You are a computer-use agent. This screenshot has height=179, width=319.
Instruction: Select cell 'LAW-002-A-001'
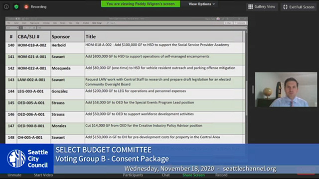[34, 83]
